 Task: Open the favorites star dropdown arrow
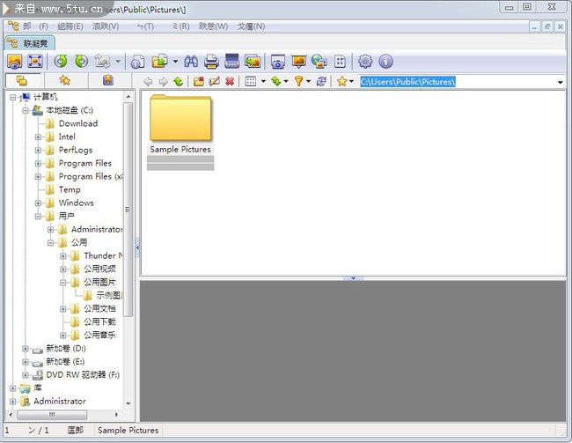(351, 81)
